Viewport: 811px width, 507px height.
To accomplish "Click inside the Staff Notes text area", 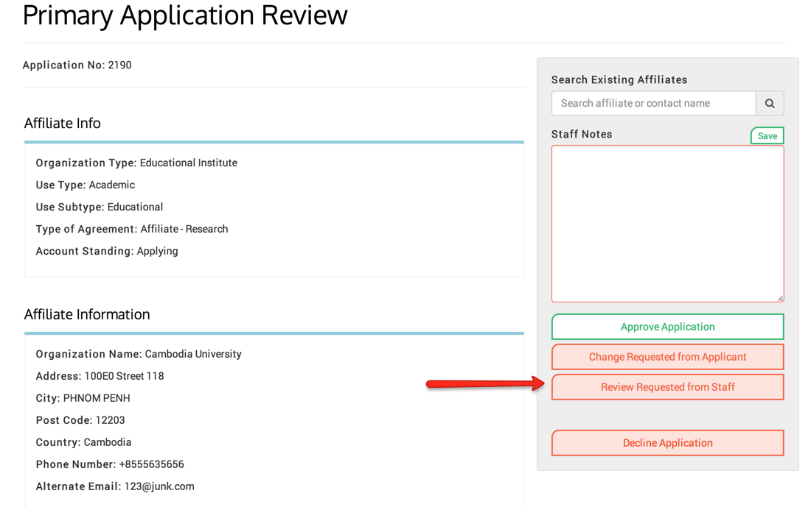I will click(668, 224).
